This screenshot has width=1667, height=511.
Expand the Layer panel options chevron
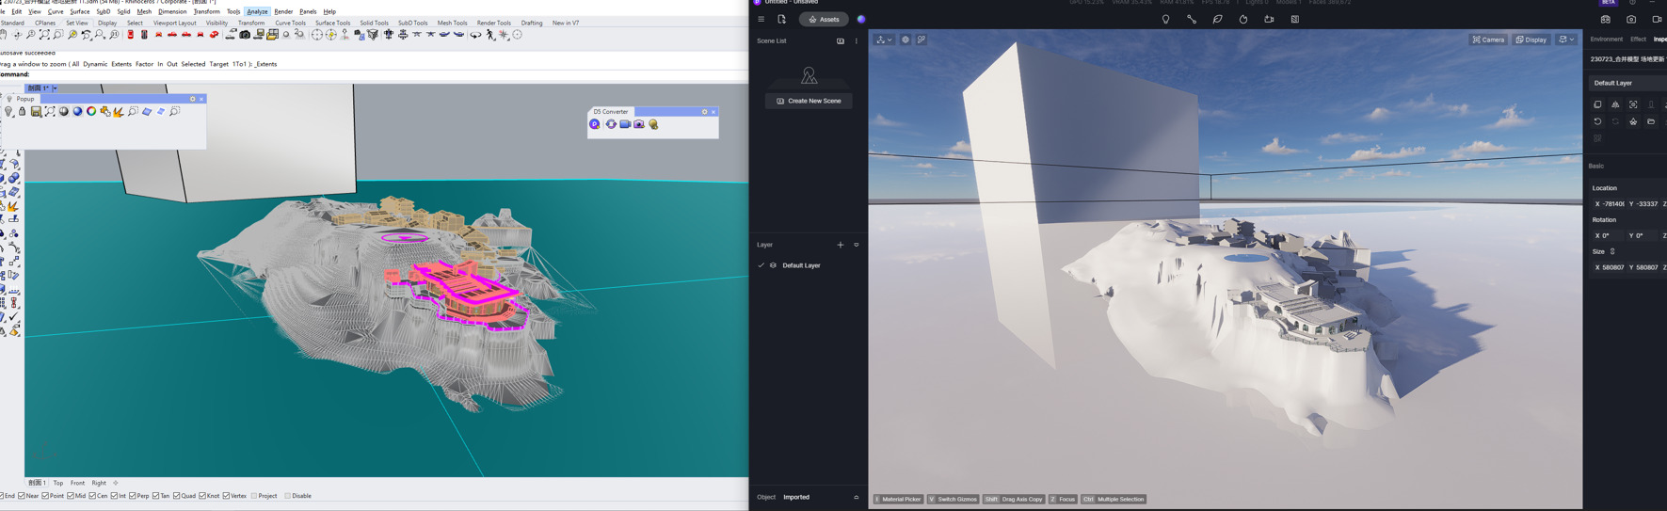tap(857, 245)
